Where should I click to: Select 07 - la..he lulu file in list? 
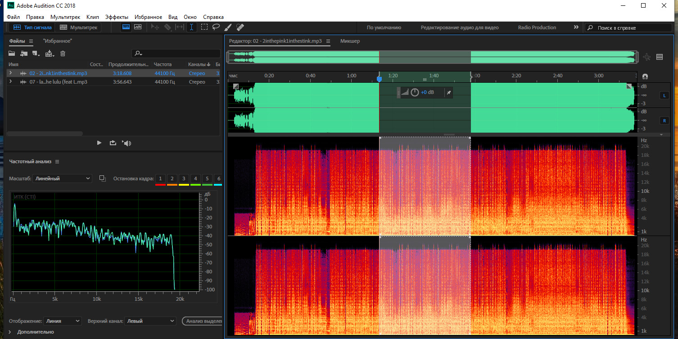(58, 82)
